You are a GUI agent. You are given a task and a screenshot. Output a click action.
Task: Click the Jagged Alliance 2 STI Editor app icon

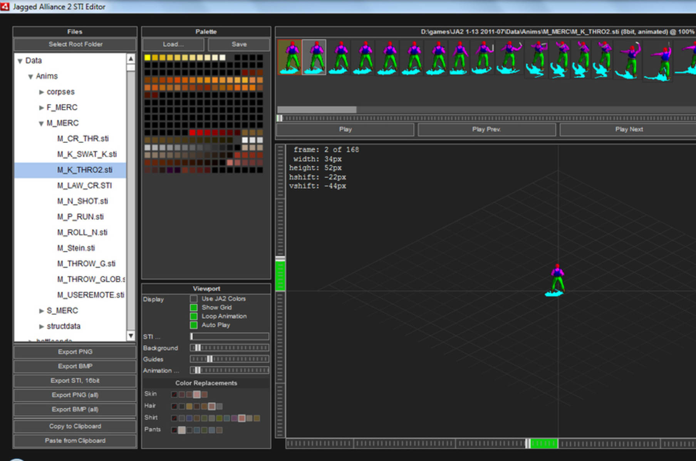[5, 7]
